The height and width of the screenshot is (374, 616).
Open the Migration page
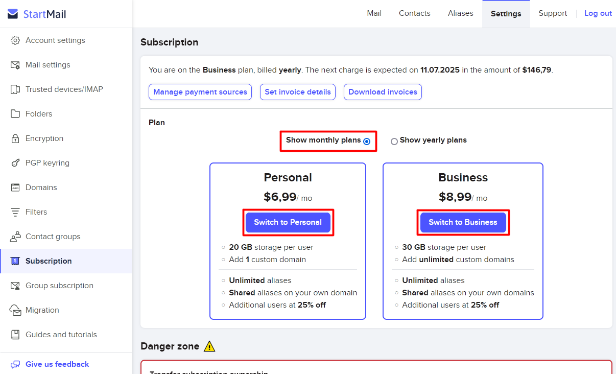coord(66,310)
